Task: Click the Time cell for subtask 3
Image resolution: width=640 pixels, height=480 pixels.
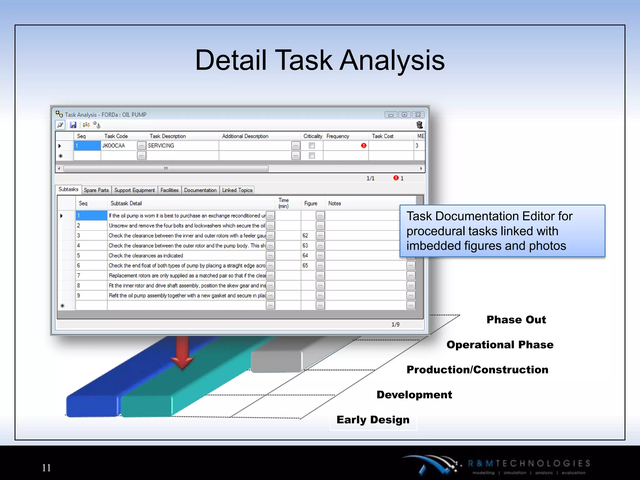Action: pyautogui.click(x=288, y=236)
